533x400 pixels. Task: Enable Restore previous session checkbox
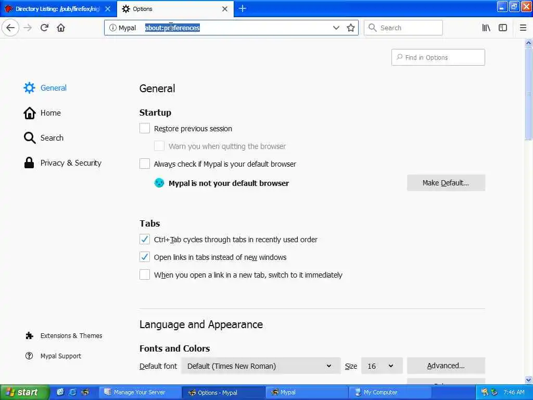point(145,128)
